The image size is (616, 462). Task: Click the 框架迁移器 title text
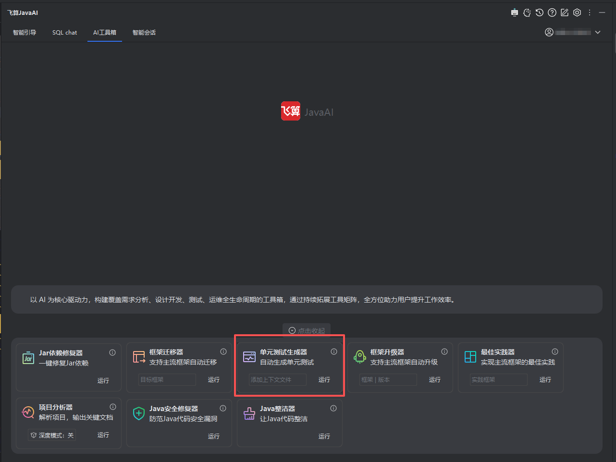[166, 352]
